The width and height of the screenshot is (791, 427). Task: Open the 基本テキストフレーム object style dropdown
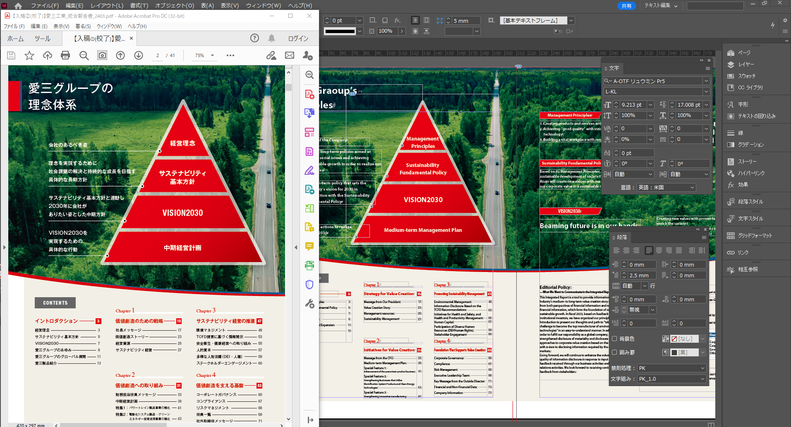coord(571,20)
